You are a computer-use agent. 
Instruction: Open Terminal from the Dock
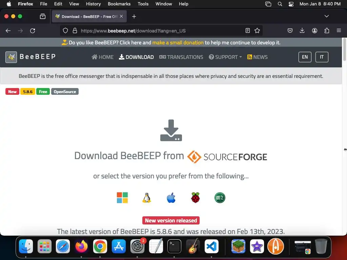[x=174, y=246]
